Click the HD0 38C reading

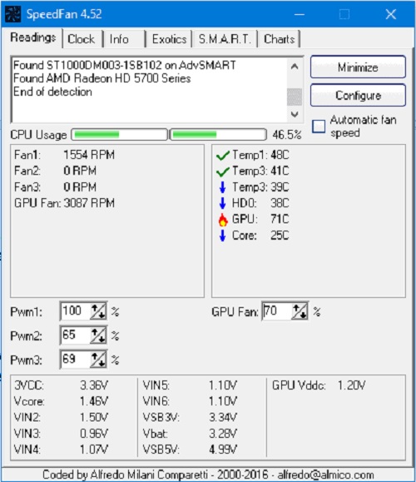pyautogui.click(x=260, y=203)
